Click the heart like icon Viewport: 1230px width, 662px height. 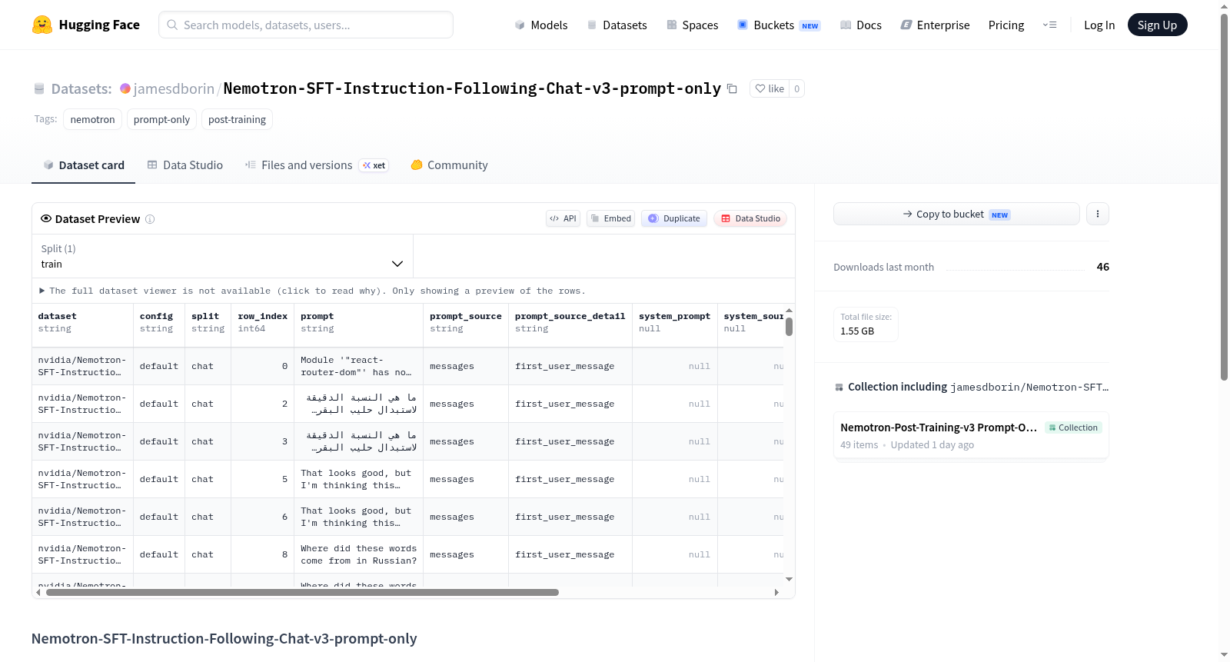coord(760,89)
